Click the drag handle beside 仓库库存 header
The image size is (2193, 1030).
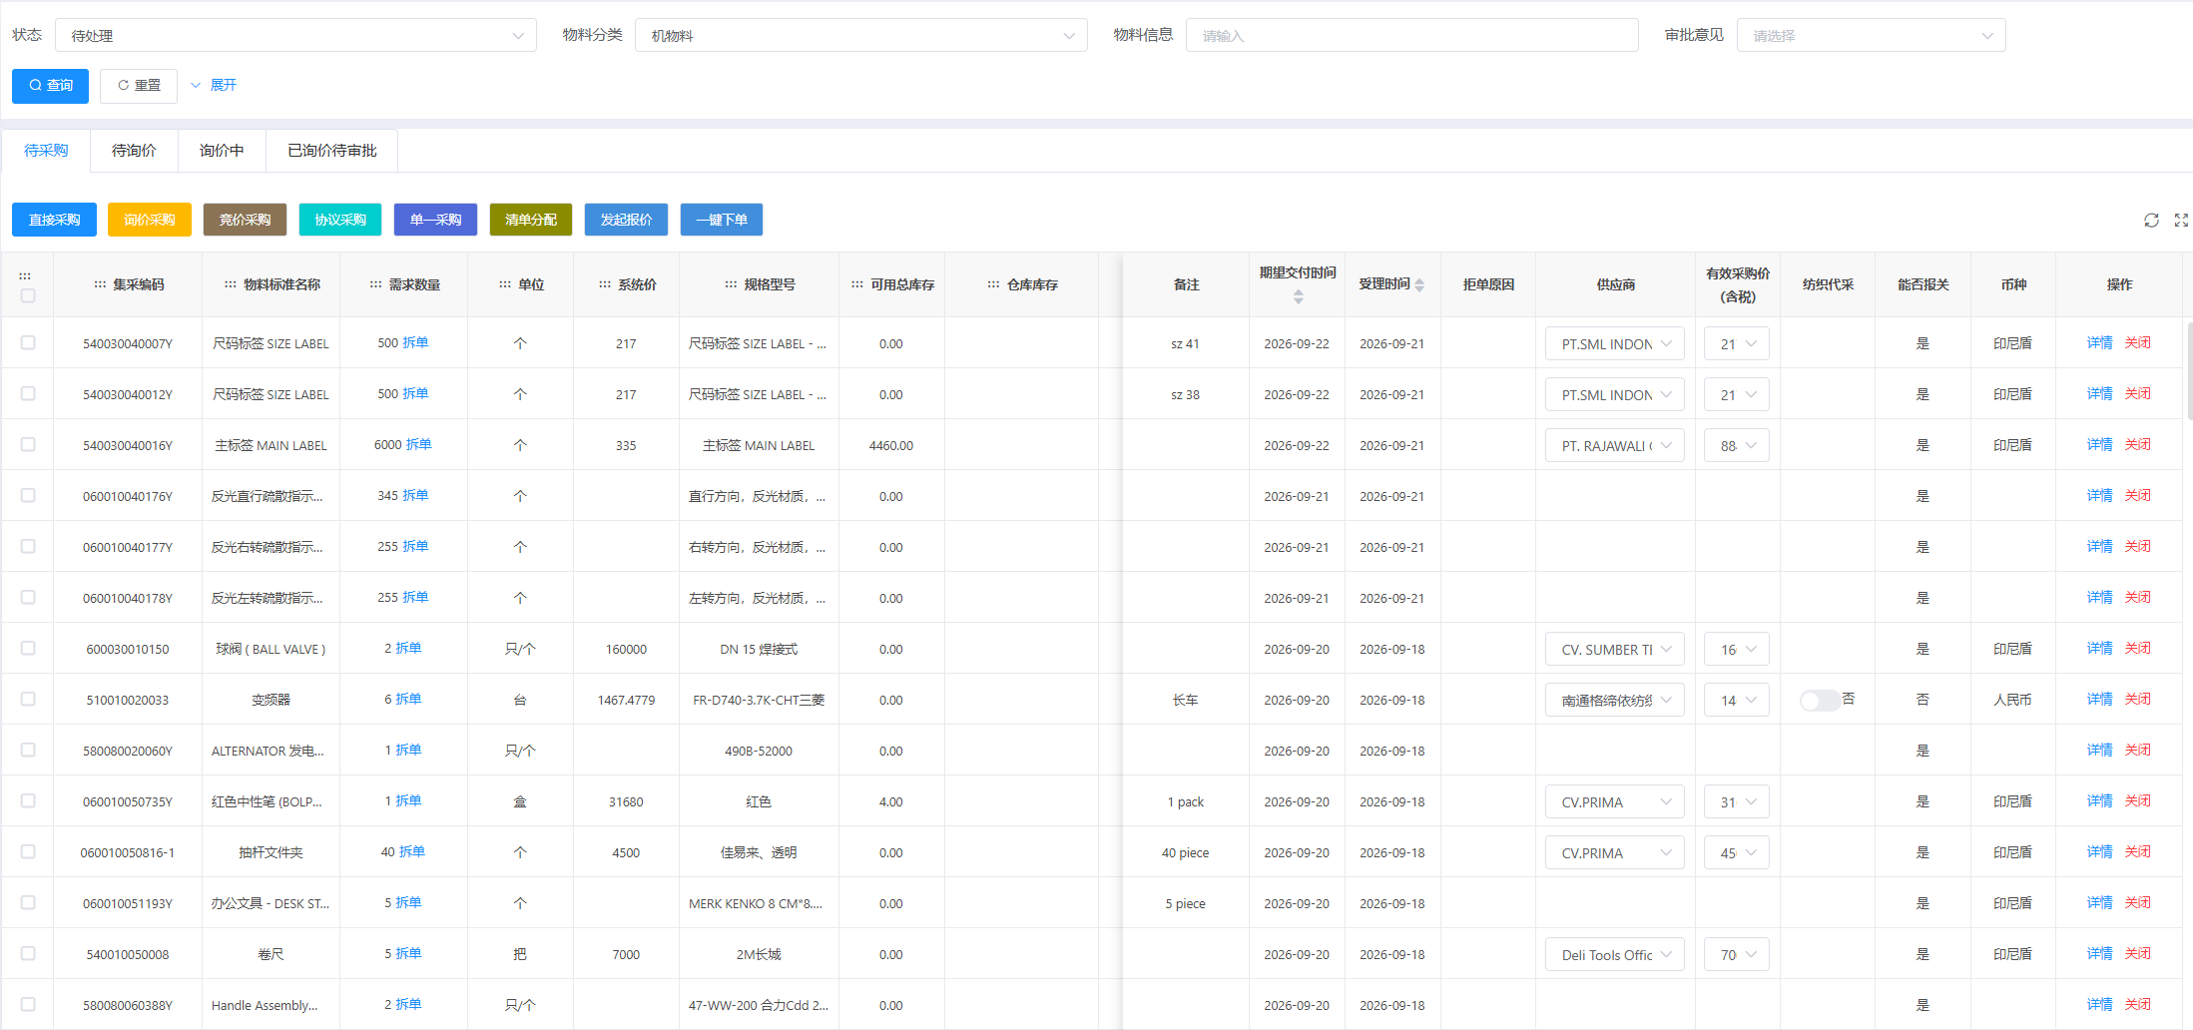(x=993, y=284)
